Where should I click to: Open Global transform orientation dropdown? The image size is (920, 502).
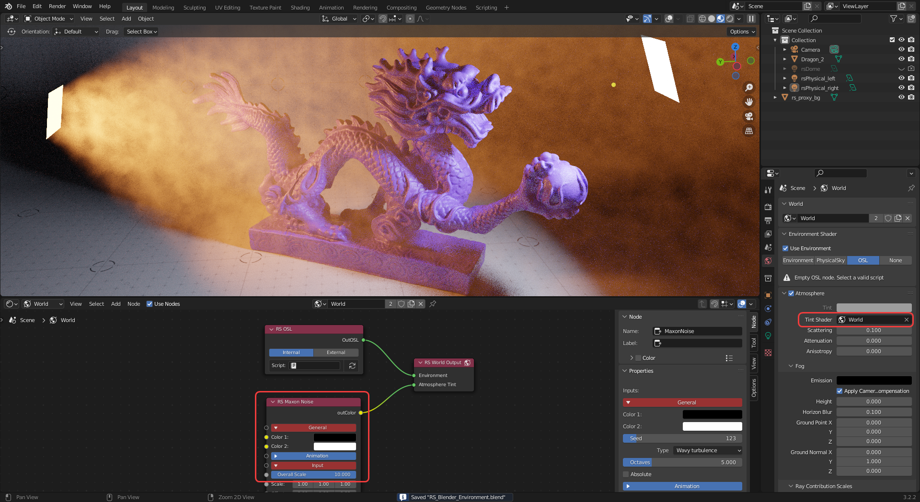339,19
